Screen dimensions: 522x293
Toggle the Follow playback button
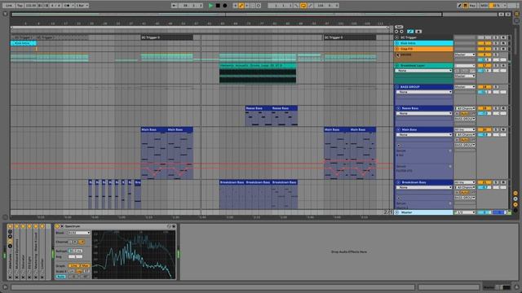pos(175,6)
